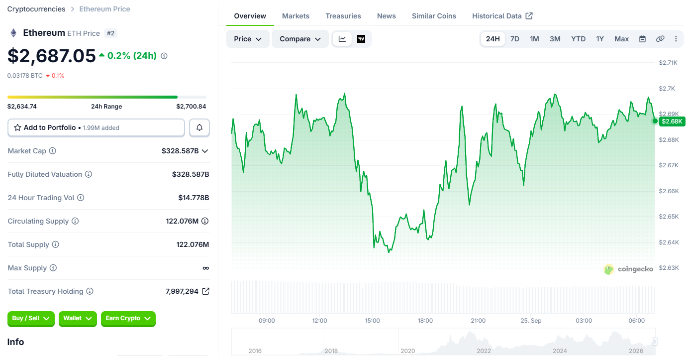The image size is (690, 356).
Task: Click the $2.68K current price marker
Action: click(x=672, y=121)
